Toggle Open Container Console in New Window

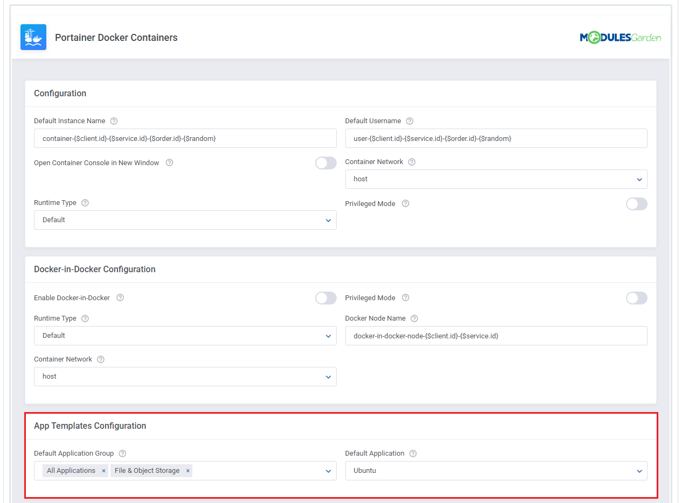tap(326, 163)
